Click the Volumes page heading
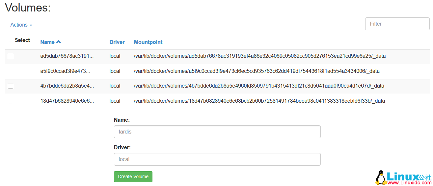This screenshot has height=186, width=433. coord(28,8)
